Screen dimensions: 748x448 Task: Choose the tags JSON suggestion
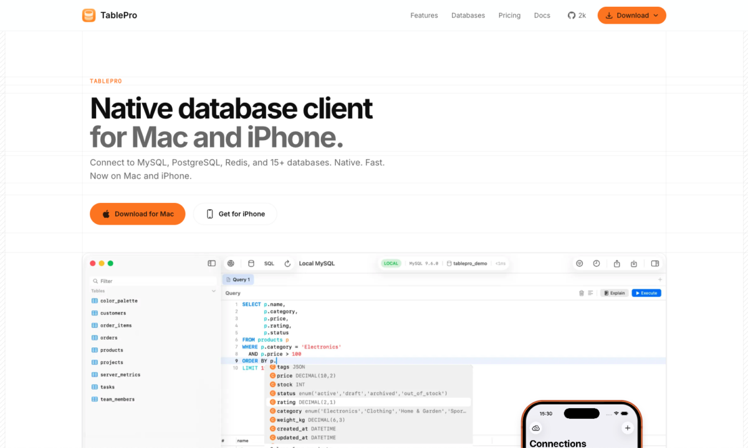pyautogui.click(x=369, y=367)
